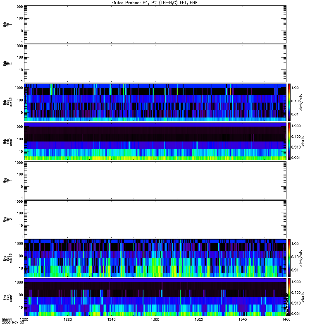Click the thb fbk edc12 mV/m color bar

click(x=289, y=102)
